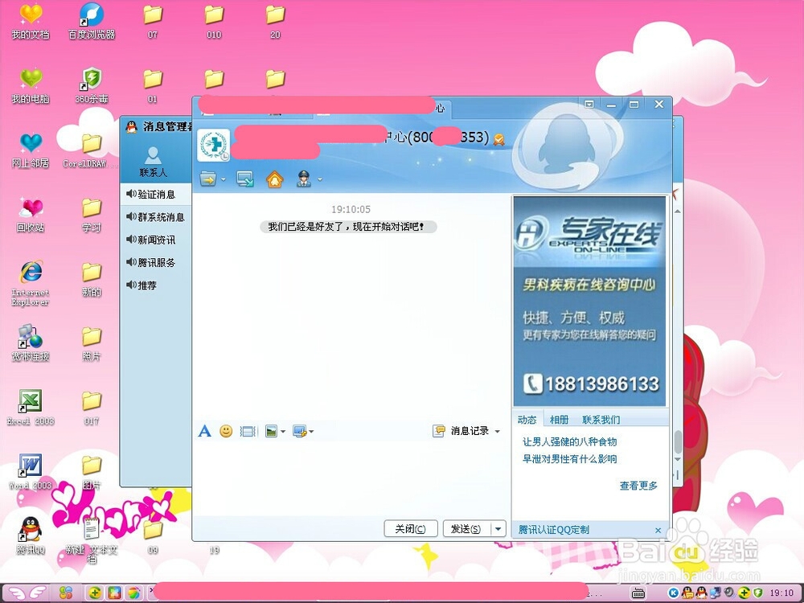
Task: Click the 百度浏览器 desktop shortcut
Action: coord(92,22)
